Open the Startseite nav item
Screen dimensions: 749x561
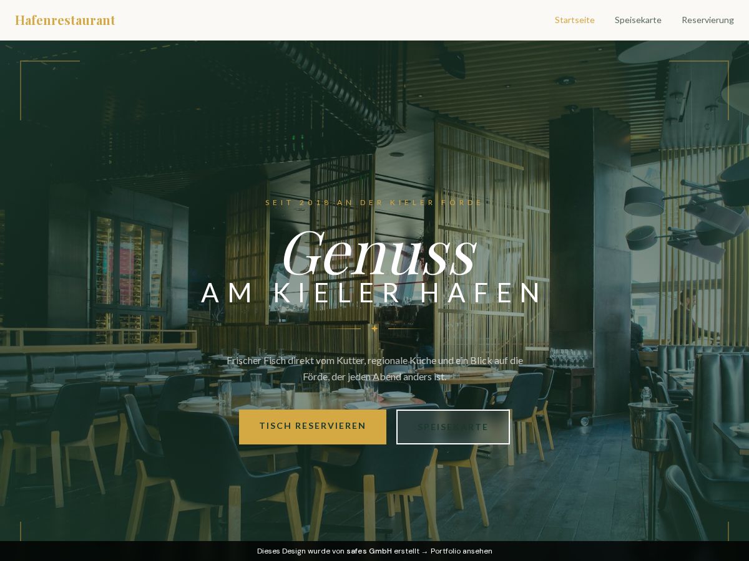point(574,20)
